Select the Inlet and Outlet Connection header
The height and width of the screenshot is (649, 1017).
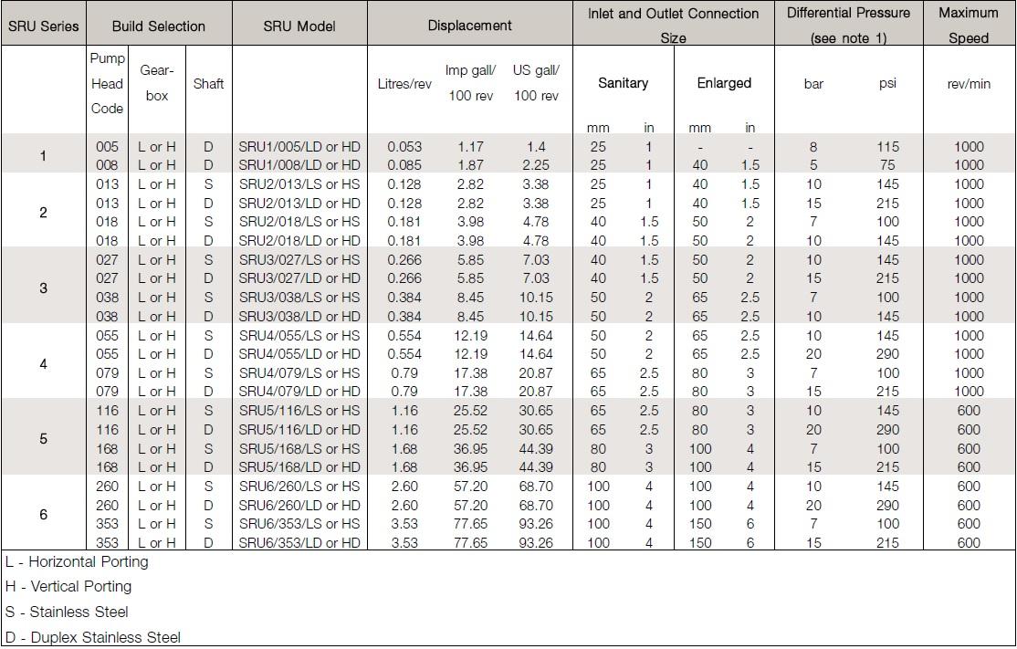point(673,26)
